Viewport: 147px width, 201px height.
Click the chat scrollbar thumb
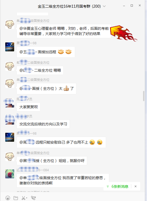pos(144,96)
